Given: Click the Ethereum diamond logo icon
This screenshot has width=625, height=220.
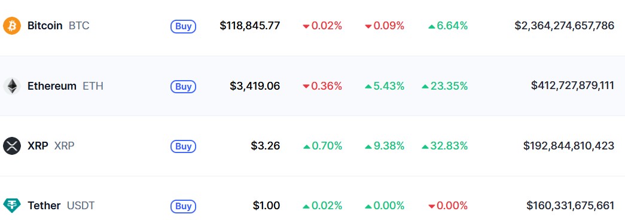Looking at the screenshot, I should [x=12, y=86].
